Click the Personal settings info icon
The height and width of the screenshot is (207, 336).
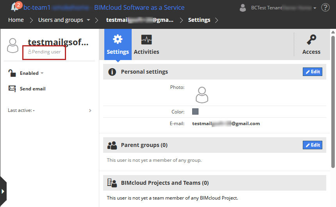[x=112, y=72]
